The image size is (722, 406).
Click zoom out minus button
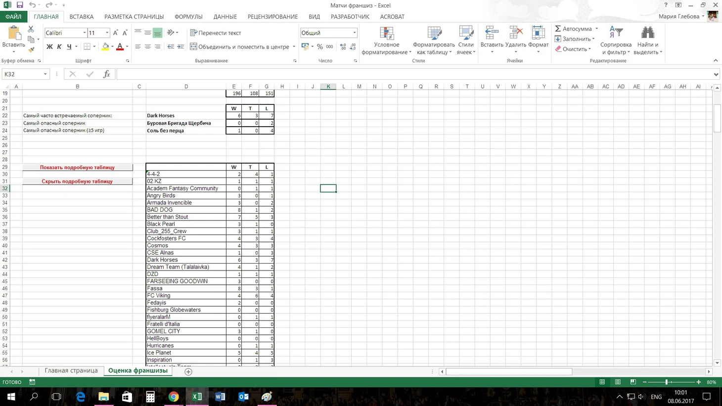pyautogui.click(x=644, y=382)
